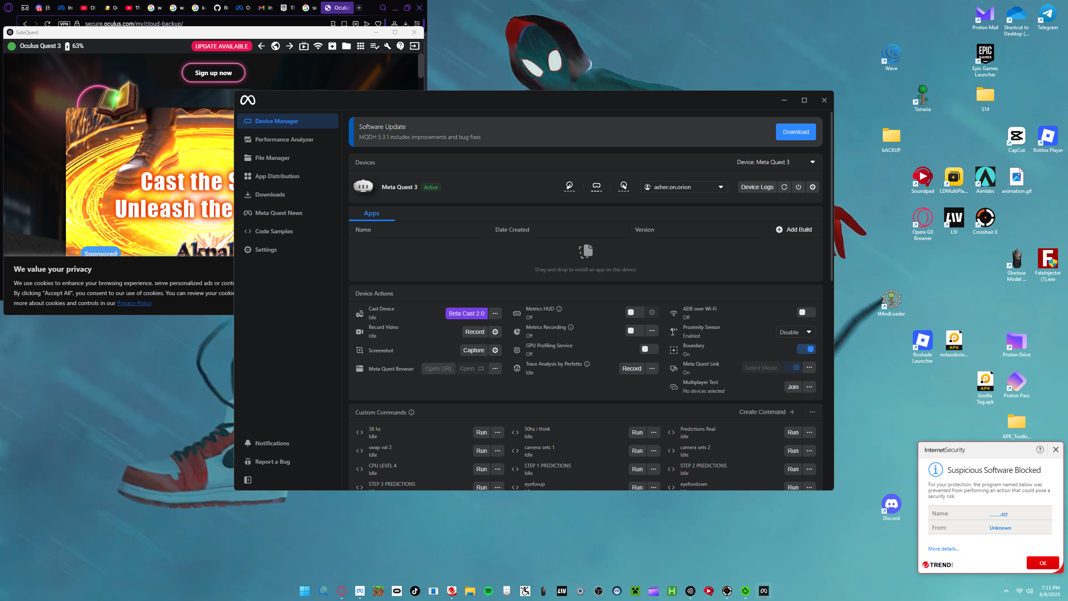
Task: Run the 36 hz custom command
Action: click(x=481, y=432)
